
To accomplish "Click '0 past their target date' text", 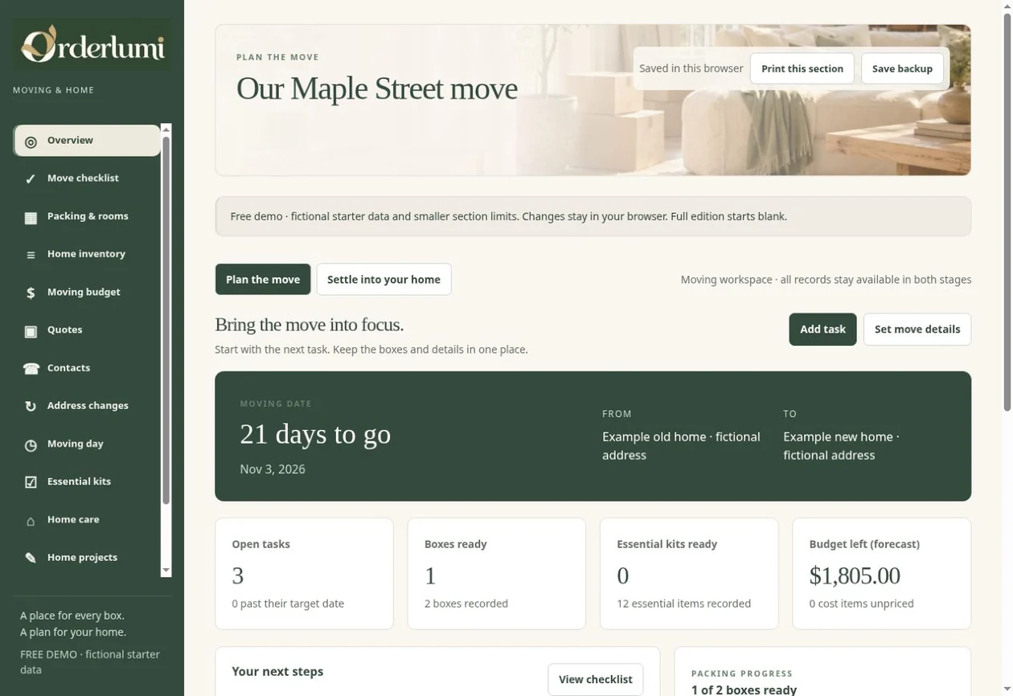I will [288, 604].
